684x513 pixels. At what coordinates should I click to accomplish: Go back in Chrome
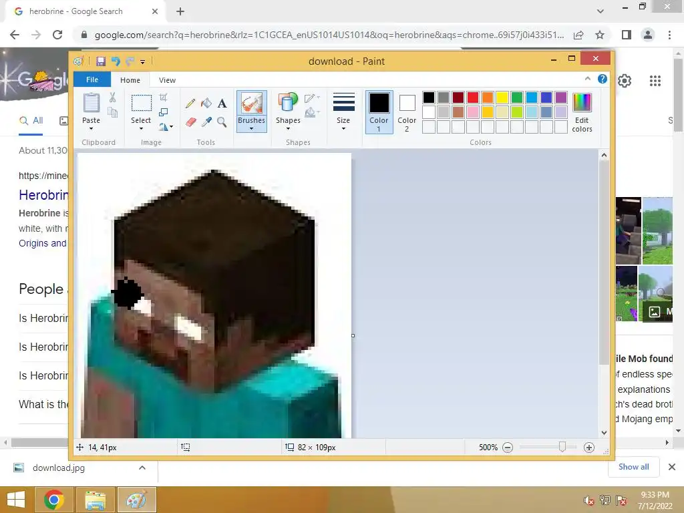pos(15,35)
